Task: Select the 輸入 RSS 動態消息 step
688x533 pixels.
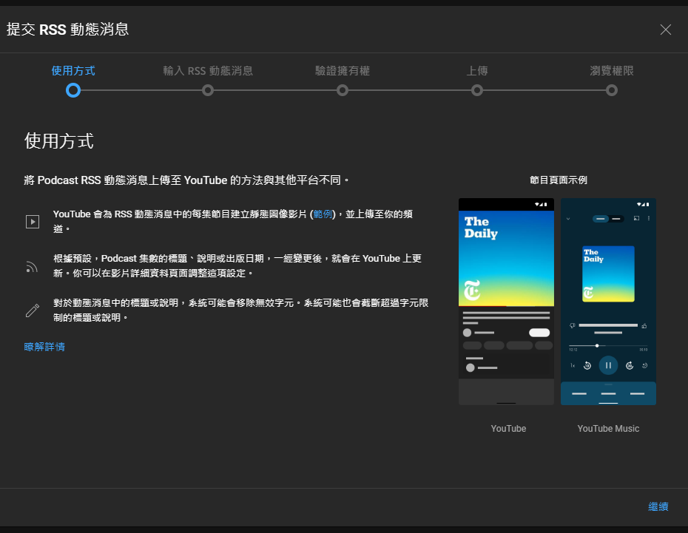Action: [208, 70]
